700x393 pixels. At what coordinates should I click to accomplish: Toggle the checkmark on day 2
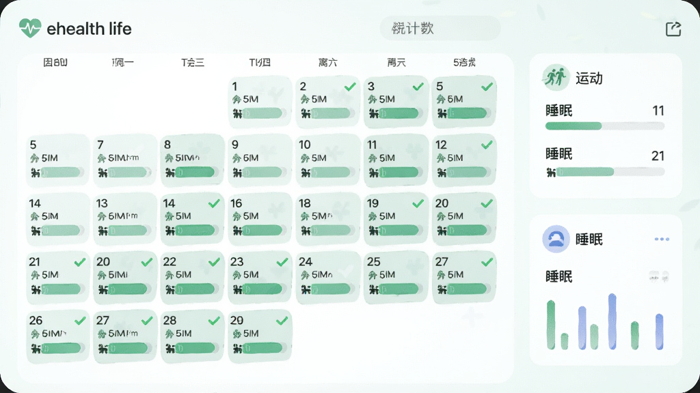tap(350, 87)
